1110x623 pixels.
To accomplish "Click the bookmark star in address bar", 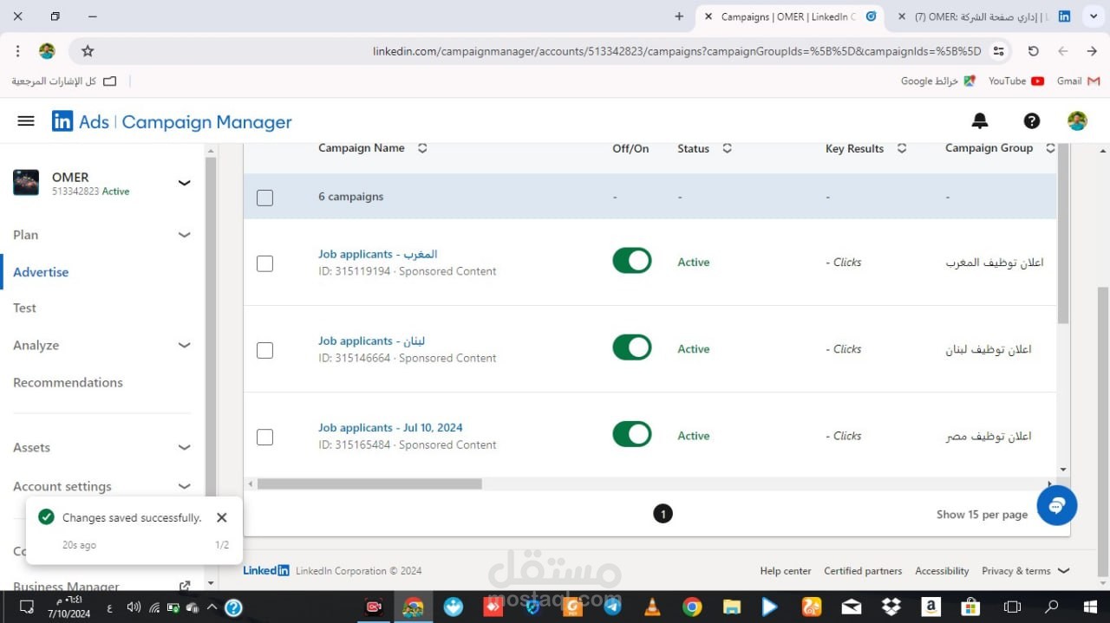I will coord(88,51).
